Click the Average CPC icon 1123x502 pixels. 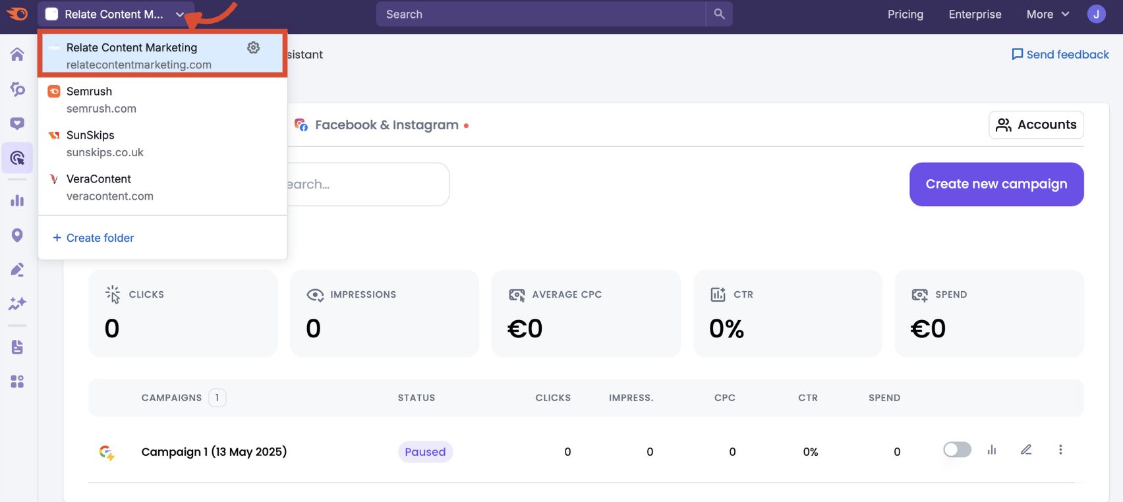tap(517, 295)
